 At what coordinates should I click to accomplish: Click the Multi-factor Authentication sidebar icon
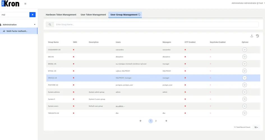point(4,31)
